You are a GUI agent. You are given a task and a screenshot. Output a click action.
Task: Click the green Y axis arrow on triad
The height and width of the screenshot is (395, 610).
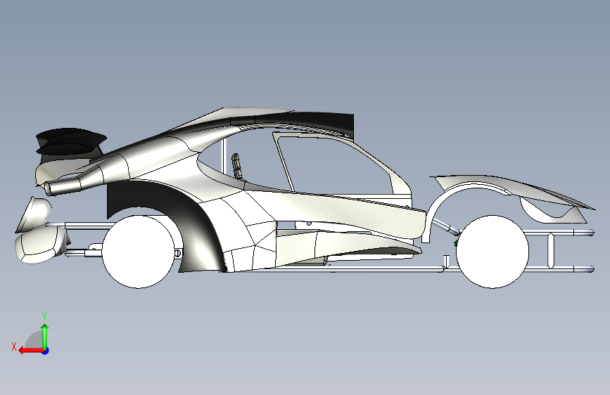pos(45,336)
